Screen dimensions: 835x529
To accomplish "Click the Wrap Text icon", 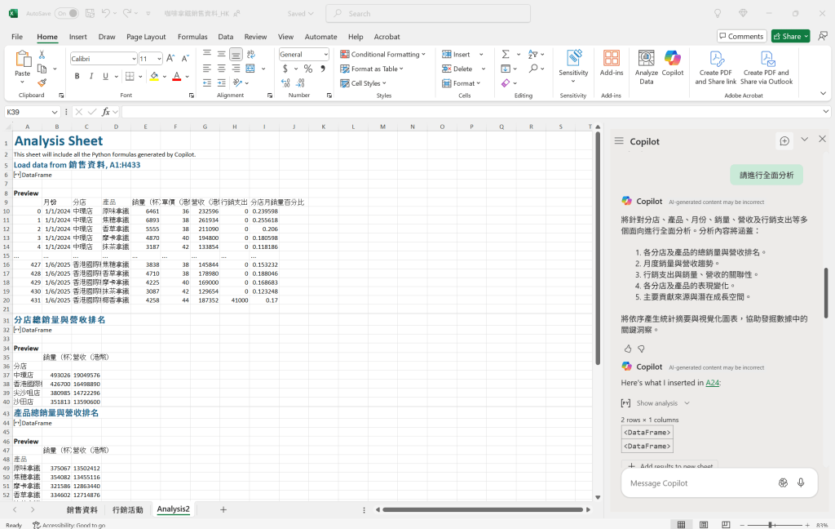I will click(x=251, y=54).
